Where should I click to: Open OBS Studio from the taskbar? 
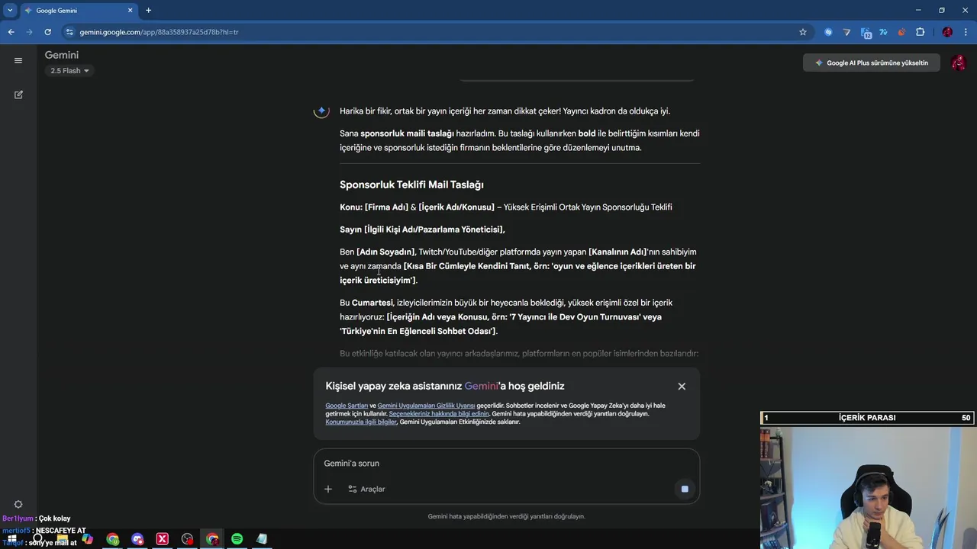[188, 539]
